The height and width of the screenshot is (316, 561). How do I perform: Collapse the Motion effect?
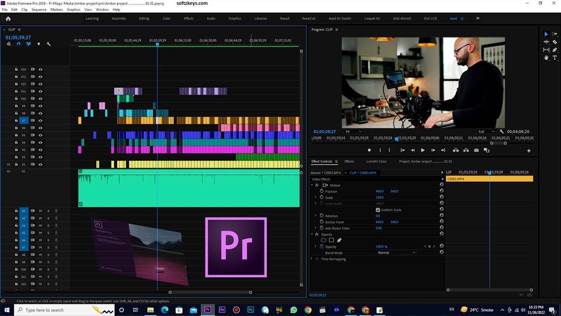[312, 185]
